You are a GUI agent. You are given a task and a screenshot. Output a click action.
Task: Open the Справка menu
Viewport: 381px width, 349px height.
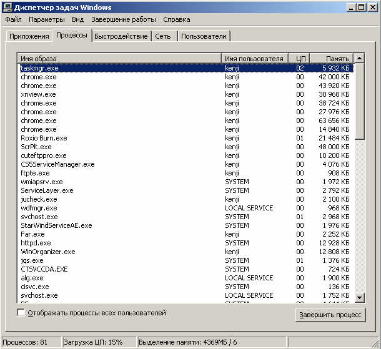click(177, 19)
